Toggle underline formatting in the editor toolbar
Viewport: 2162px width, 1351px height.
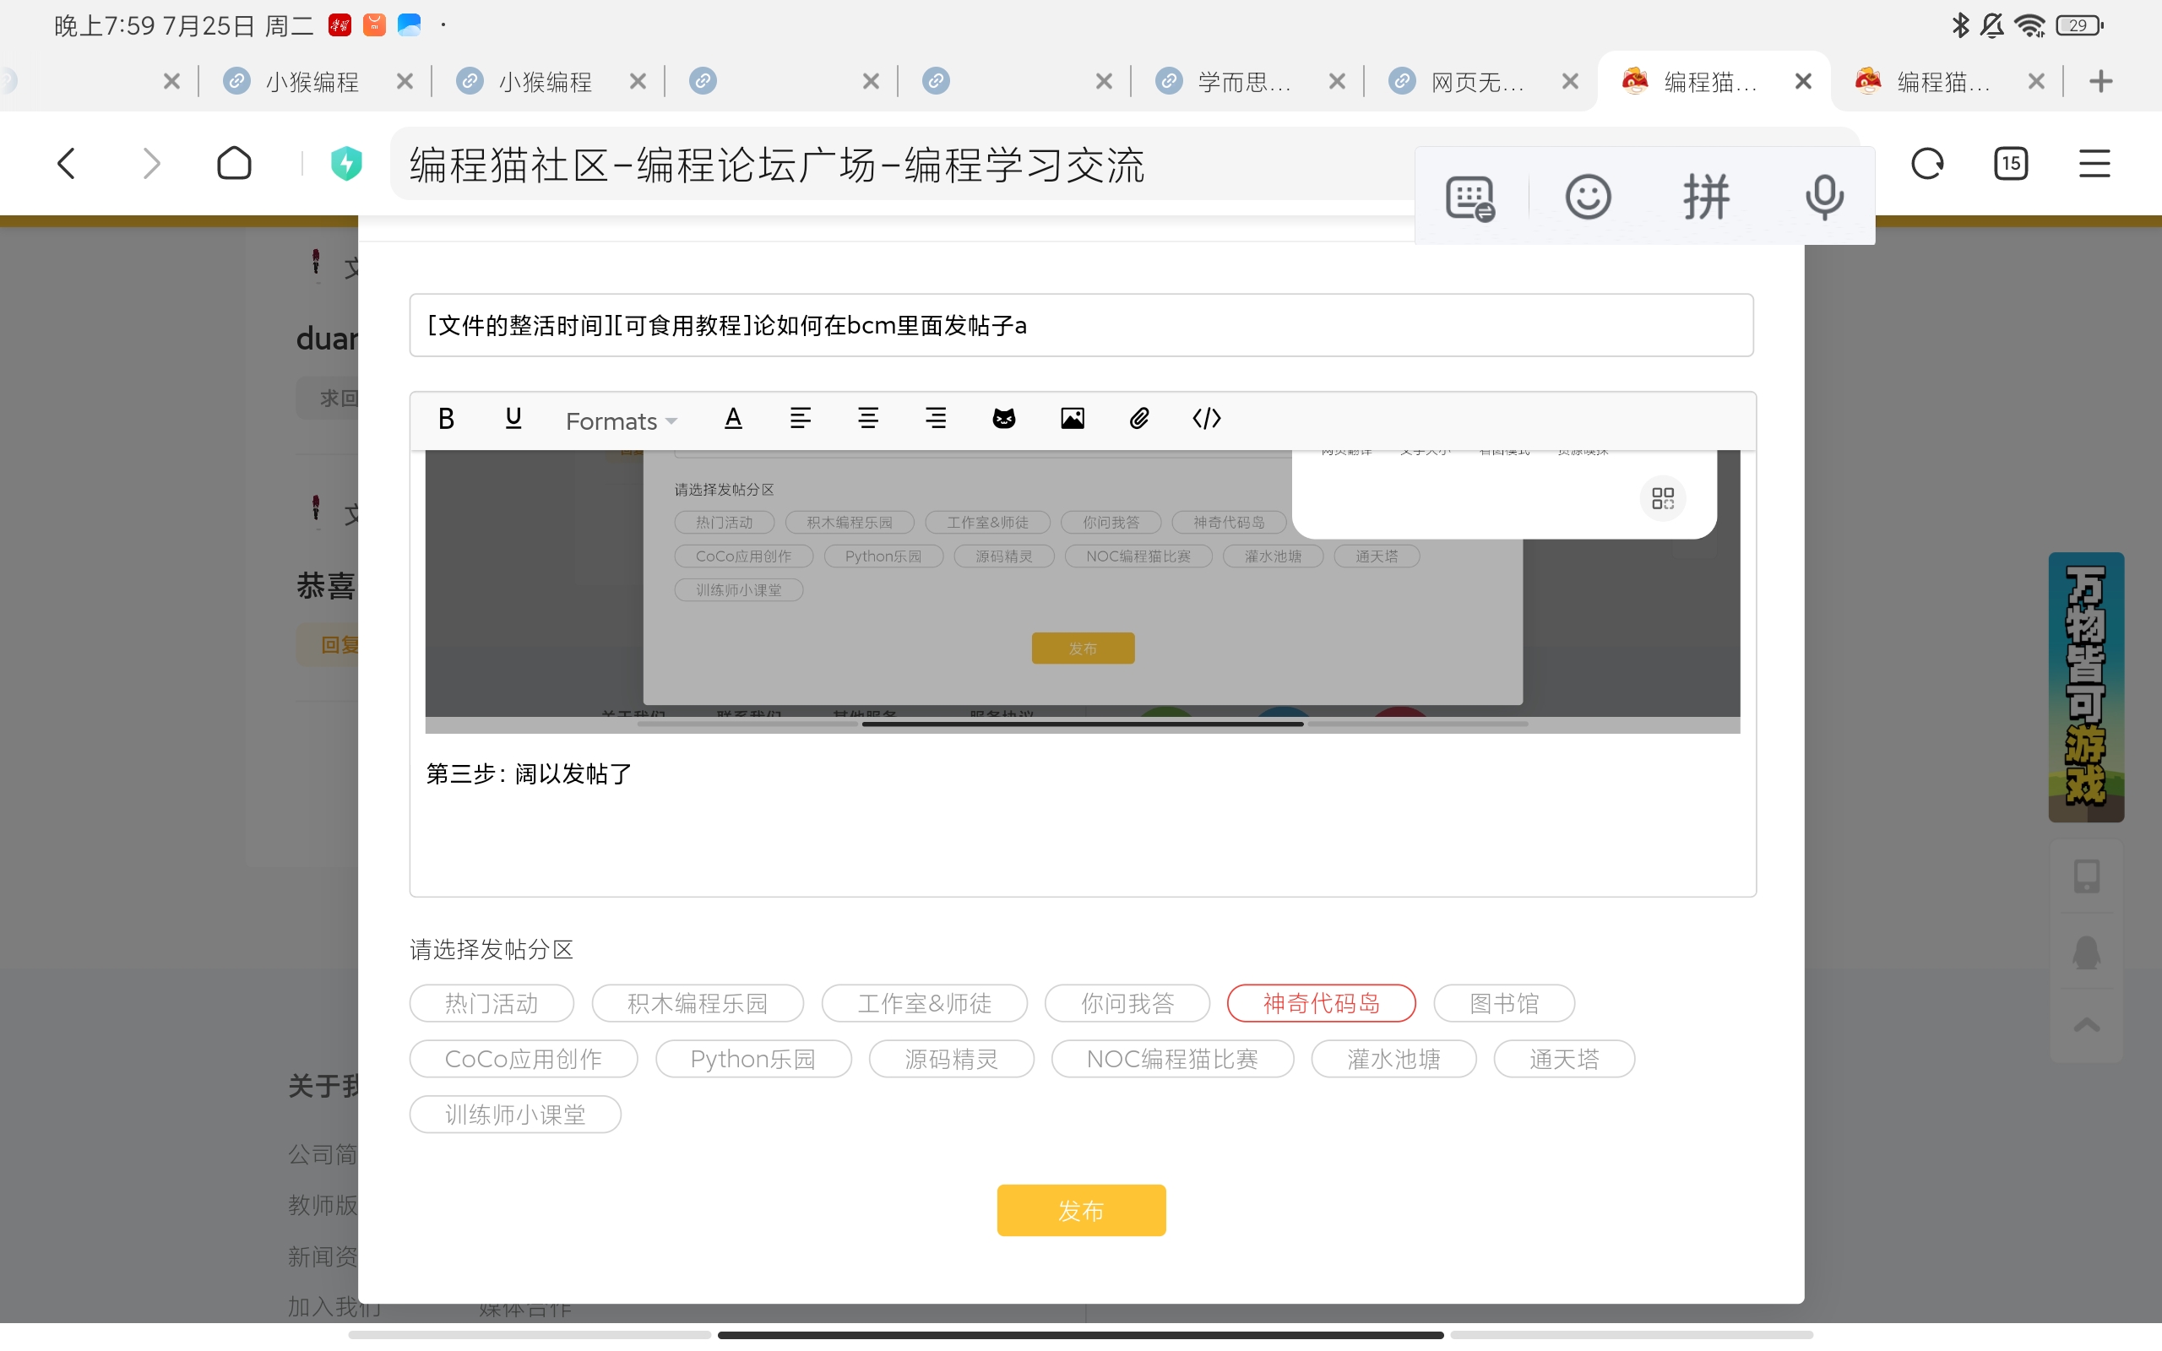point(513,418)
